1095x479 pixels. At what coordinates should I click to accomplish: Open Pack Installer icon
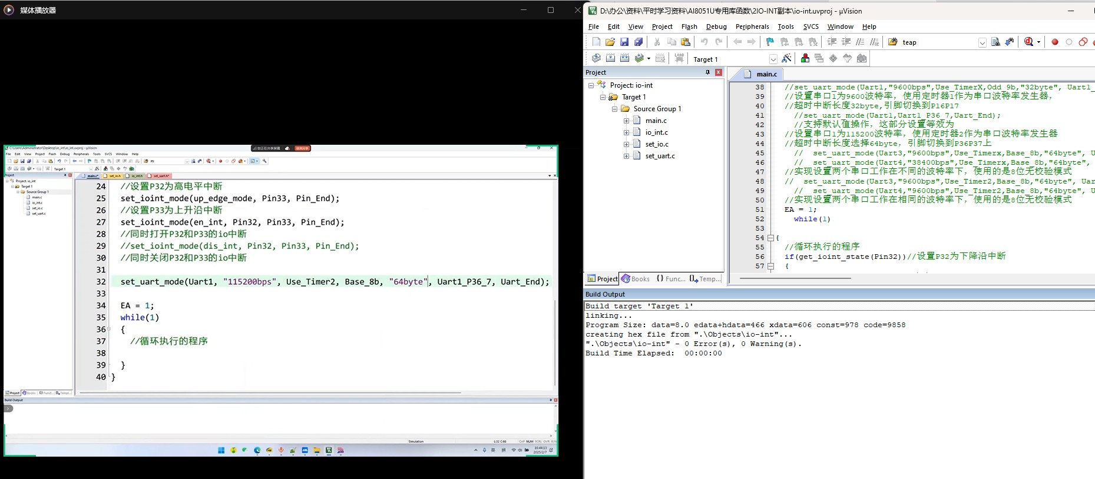(x=862, y=58)
